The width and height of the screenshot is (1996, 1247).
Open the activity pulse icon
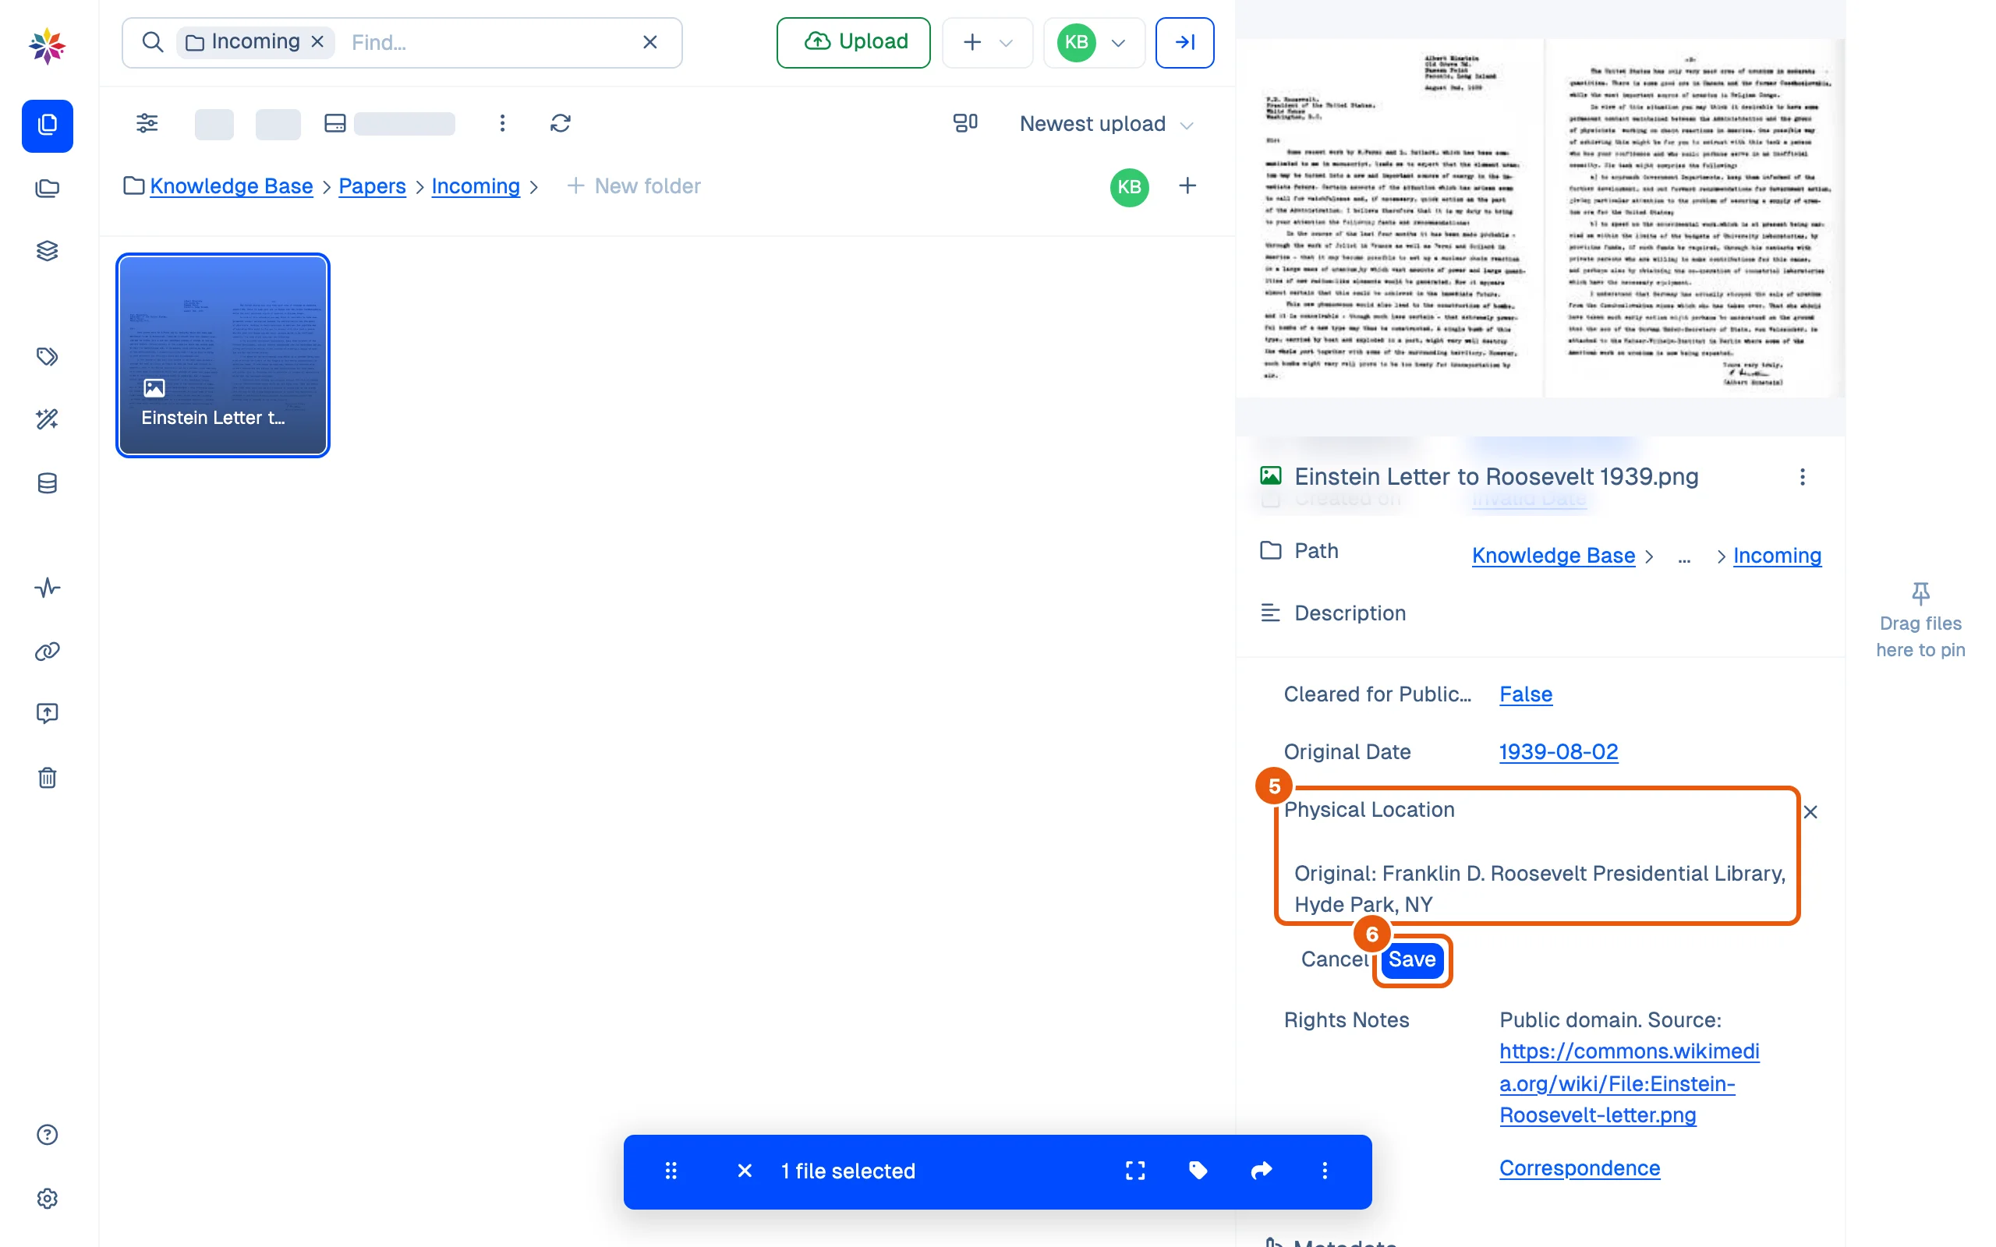(x=47, y=588)
